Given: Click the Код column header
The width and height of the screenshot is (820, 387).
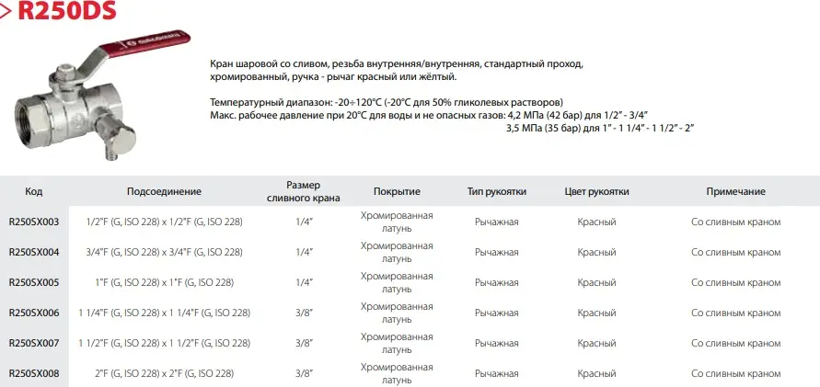Looking at the screenshot, I should click(x=33, y=192).
